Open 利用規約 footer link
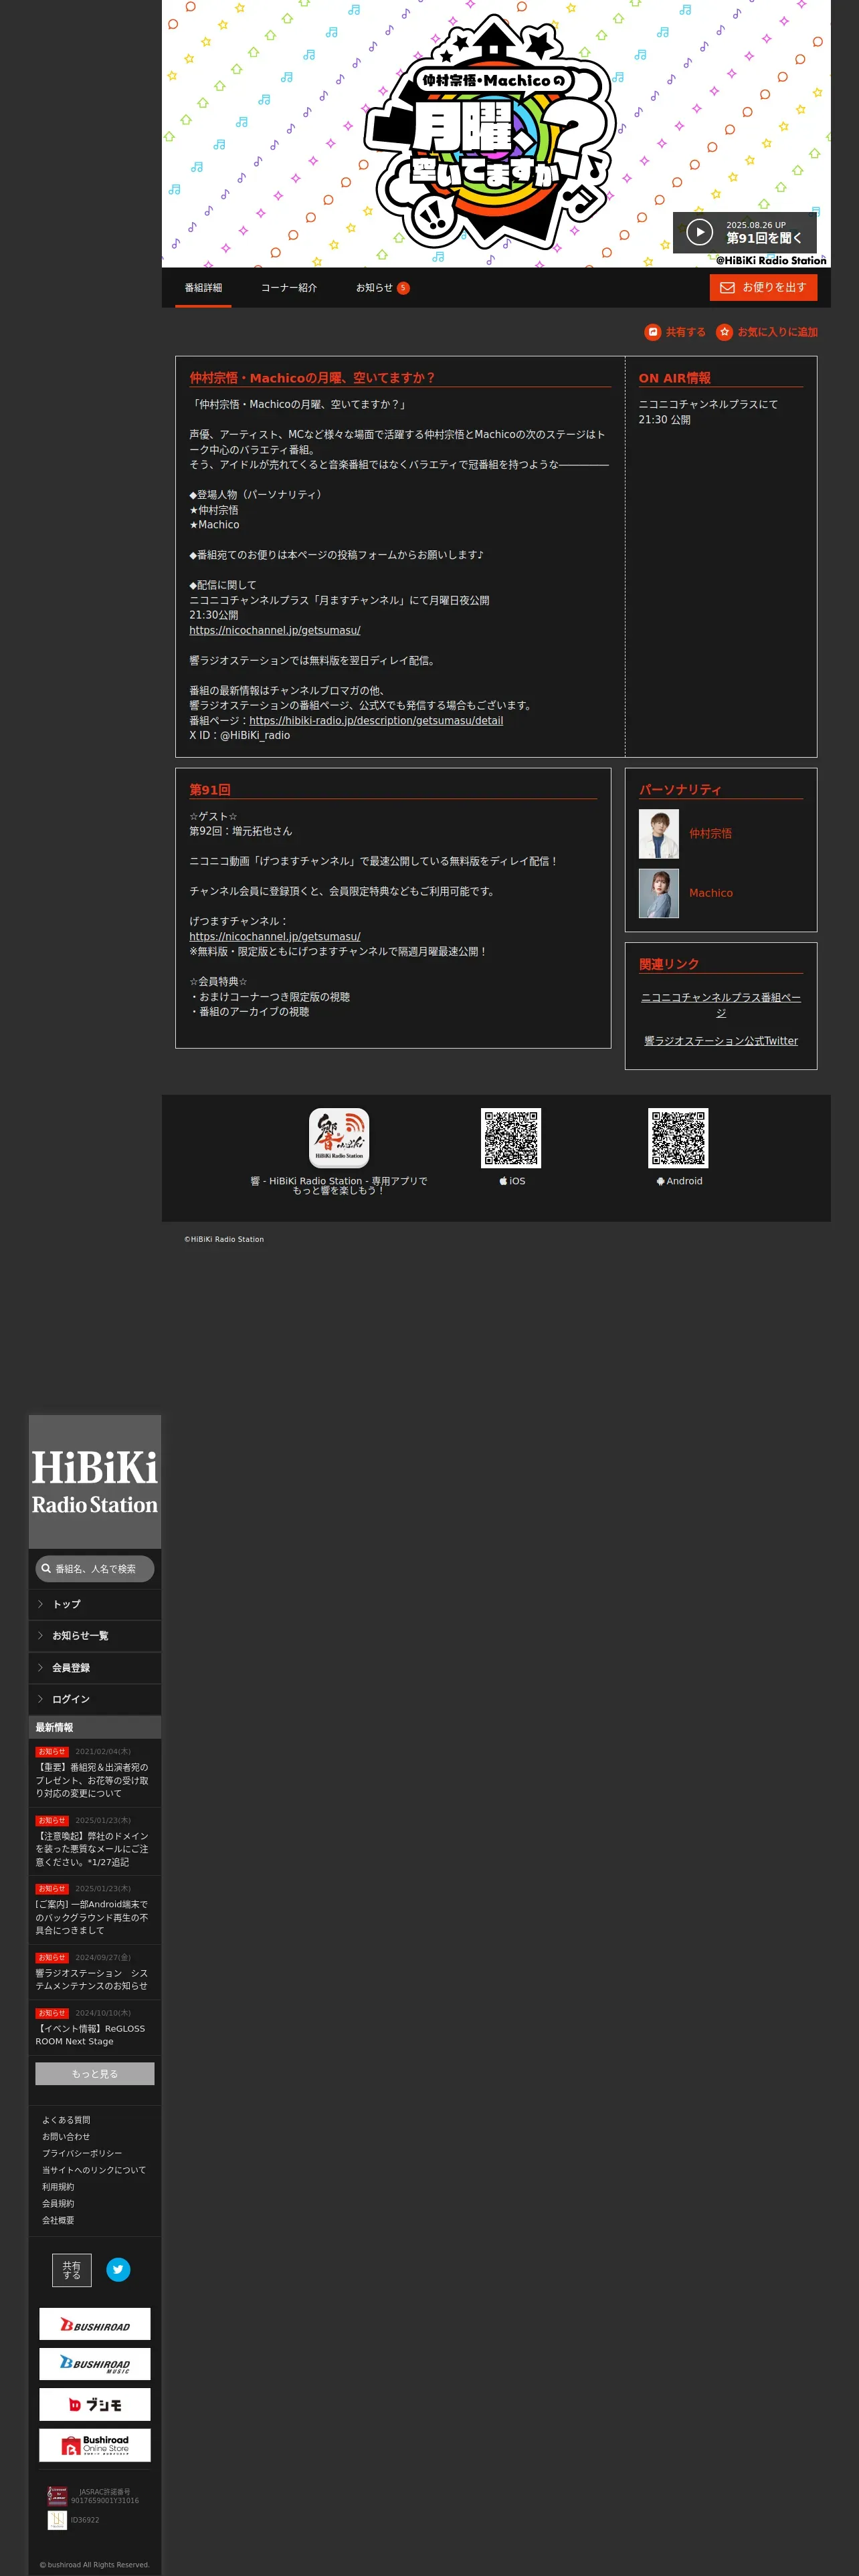This screenshot has height=2576, width=859. [x=58, y=2187]
